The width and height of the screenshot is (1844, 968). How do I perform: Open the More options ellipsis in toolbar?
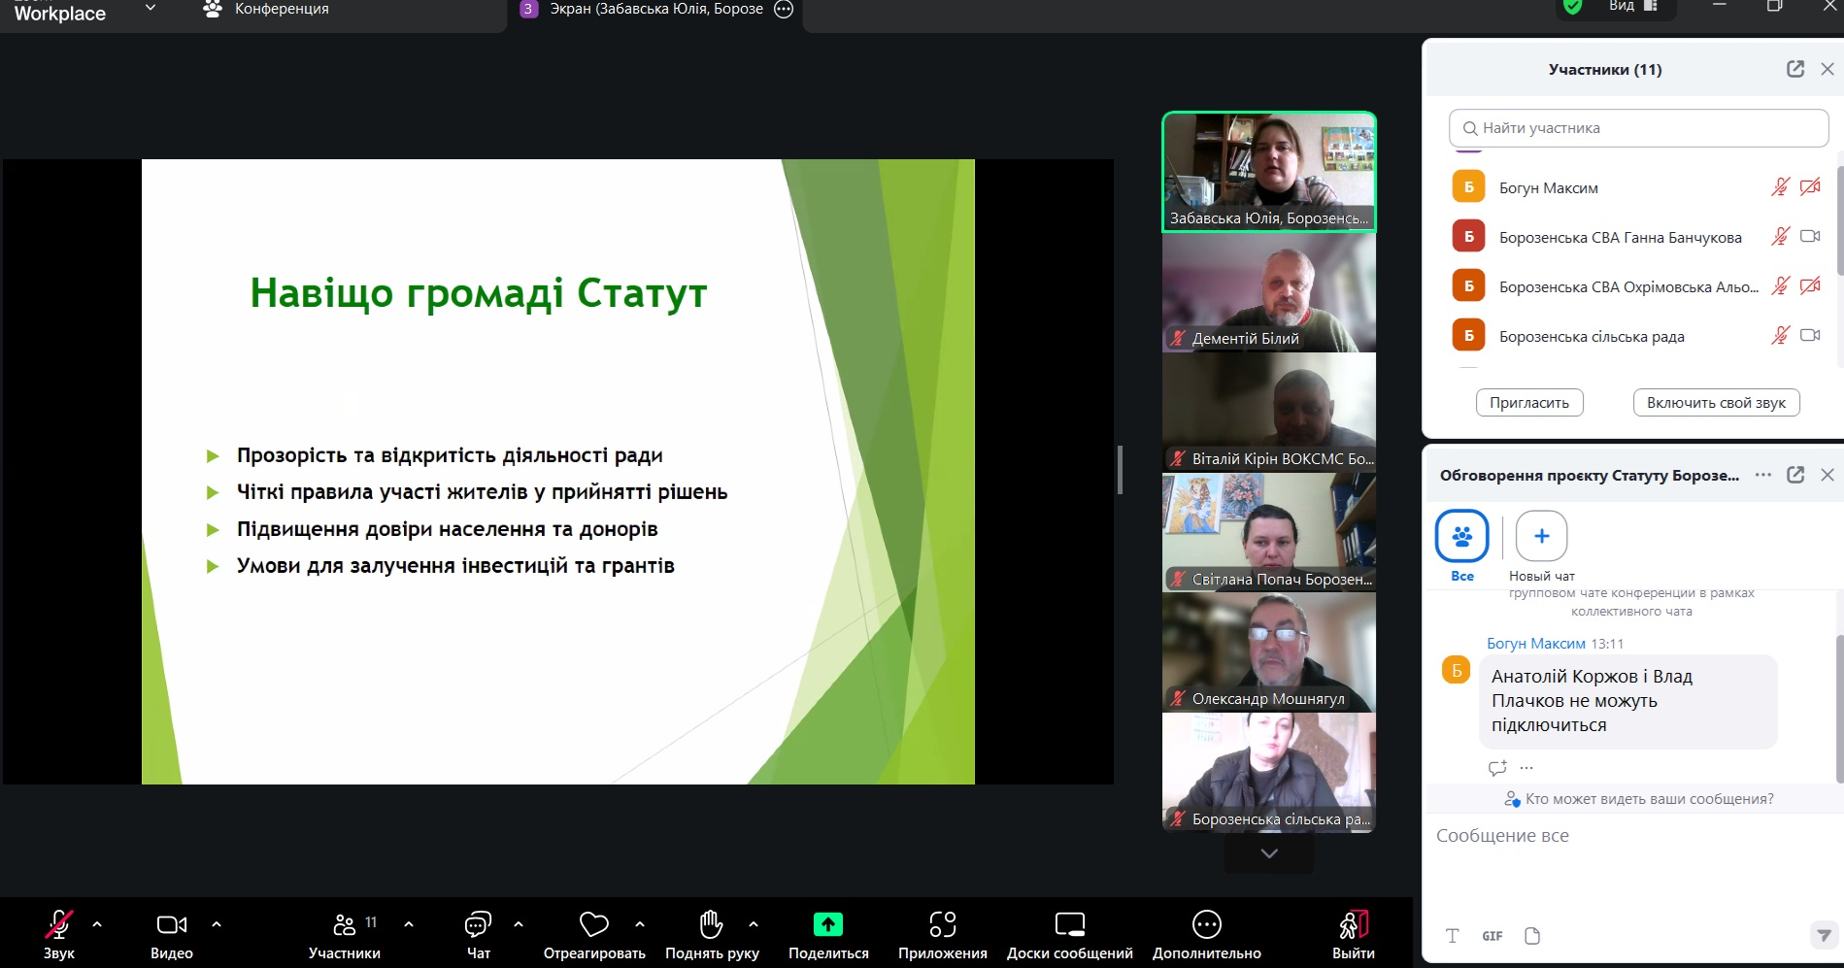click(1206, 924)
